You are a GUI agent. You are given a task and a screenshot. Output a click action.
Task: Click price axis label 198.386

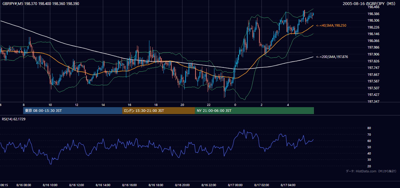(374, 14)
